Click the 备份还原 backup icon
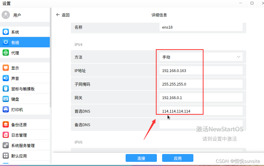Viewport: 264px width, 166px height. click(x=6, y=124)
